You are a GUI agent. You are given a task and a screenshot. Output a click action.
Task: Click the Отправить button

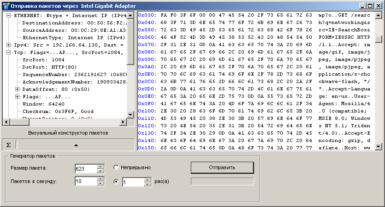point(222,168)
